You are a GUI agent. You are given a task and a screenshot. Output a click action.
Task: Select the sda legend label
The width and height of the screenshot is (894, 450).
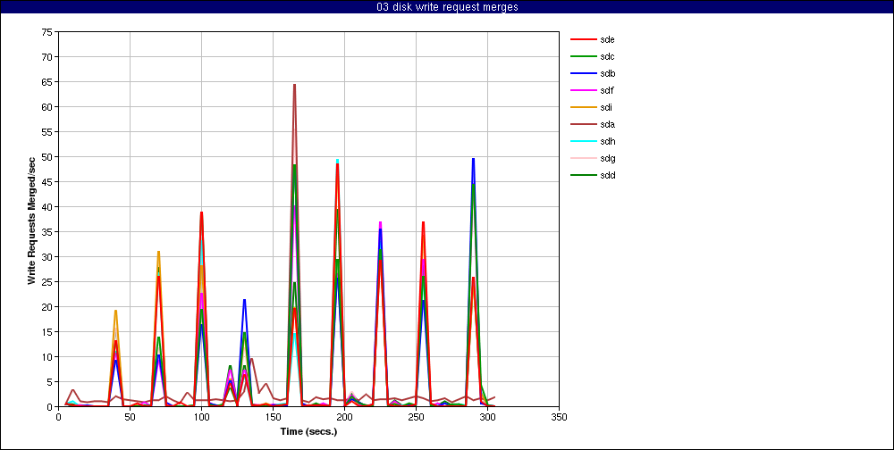607,124
